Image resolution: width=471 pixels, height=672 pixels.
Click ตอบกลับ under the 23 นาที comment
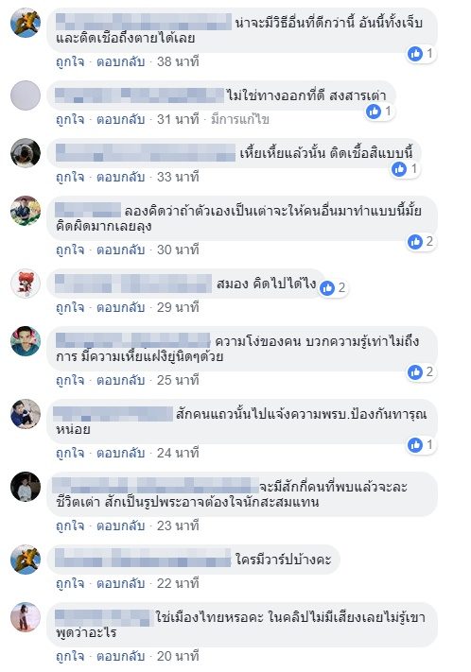[120, 526]
